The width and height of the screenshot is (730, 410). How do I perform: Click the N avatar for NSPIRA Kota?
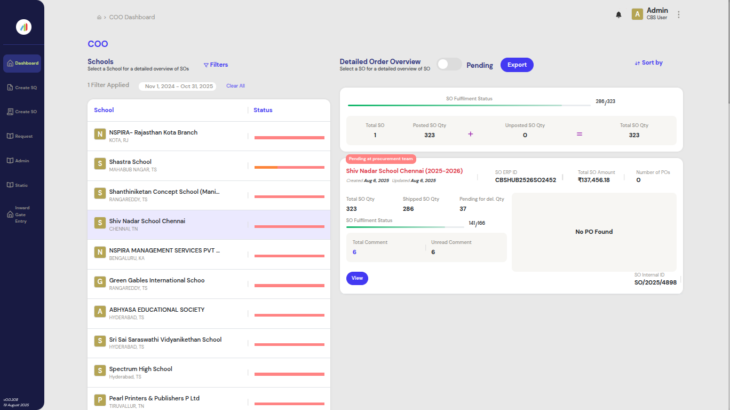point(100,134)
